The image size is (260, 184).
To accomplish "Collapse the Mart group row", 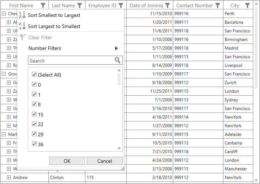I will [x=4, y=134].
